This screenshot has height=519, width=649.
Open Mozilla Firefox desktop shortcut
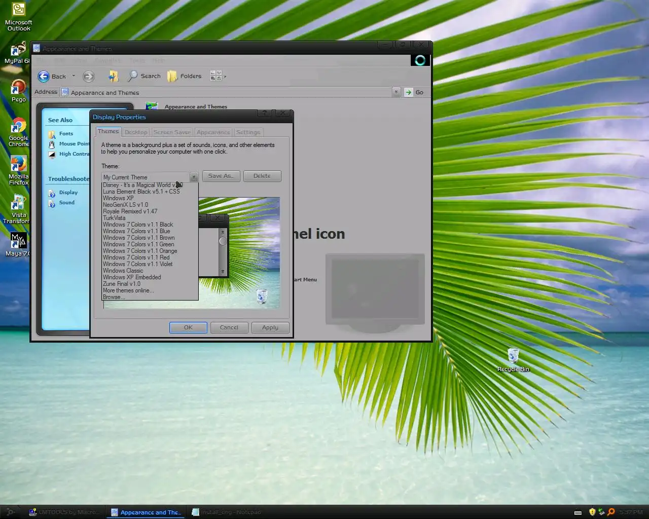tap(18, 171)
